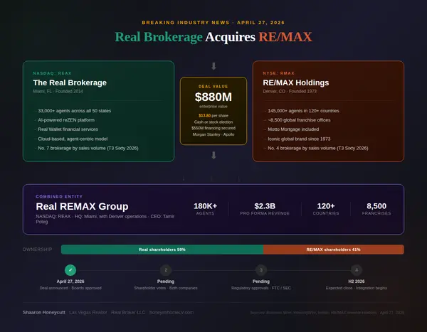Click 'Iconic global brand since 1973'
Screen dimensions: 427x332
point(299,139)
